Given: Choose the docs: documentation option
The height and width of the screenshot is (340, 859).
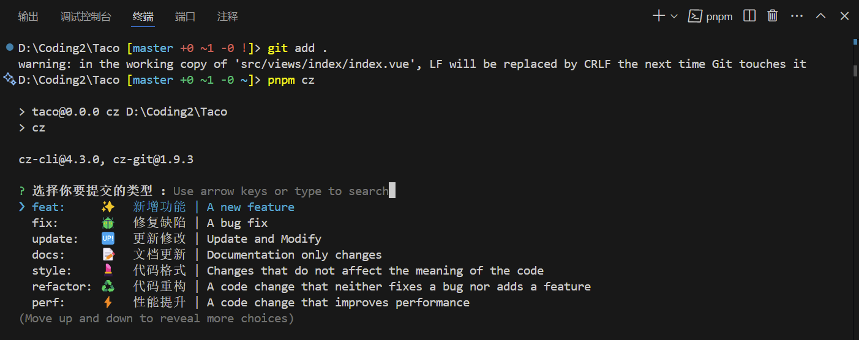Looking at the screenshot, I should point(206,255).
